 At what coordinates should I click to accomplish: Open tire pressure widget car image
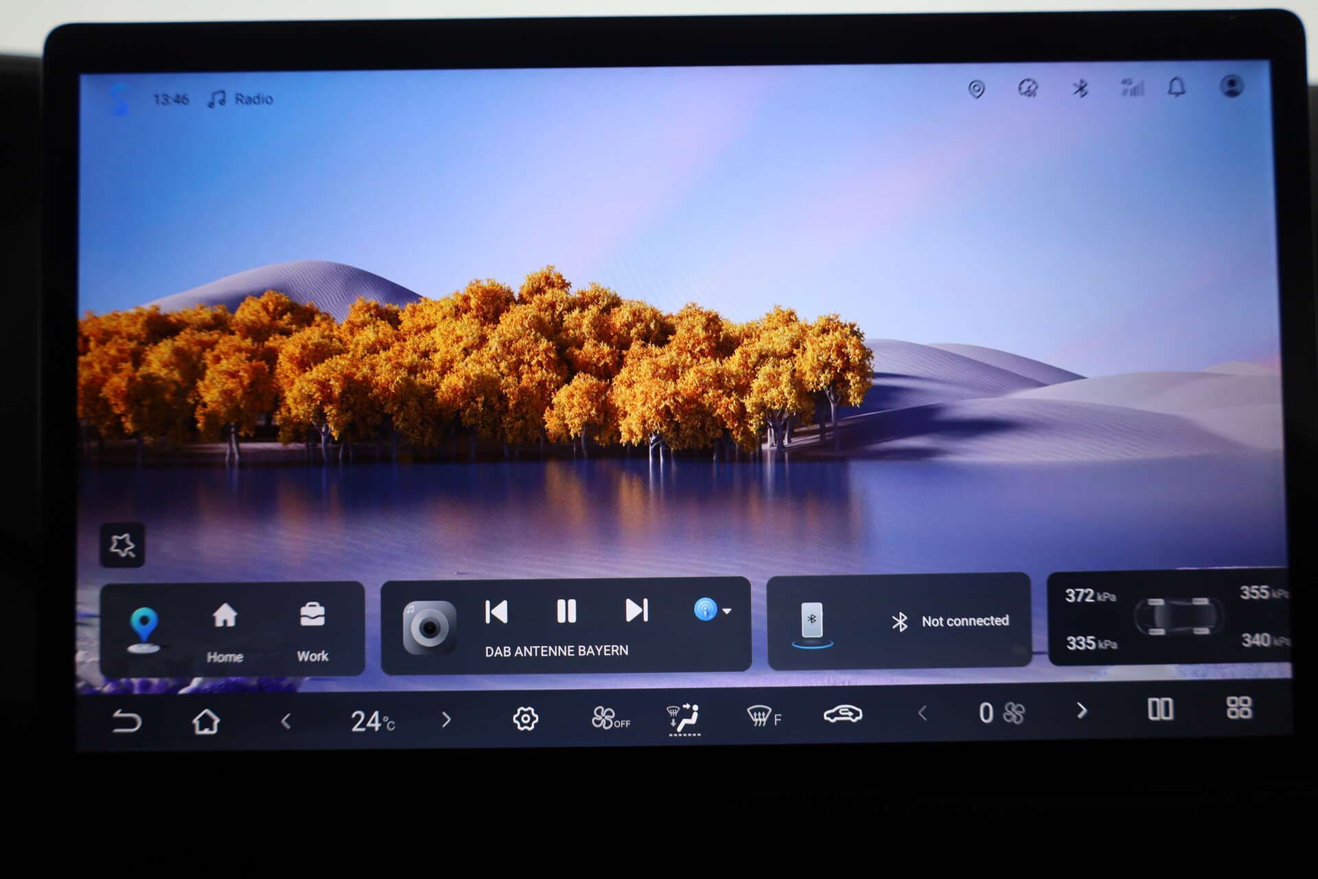tap(1177, 616)
